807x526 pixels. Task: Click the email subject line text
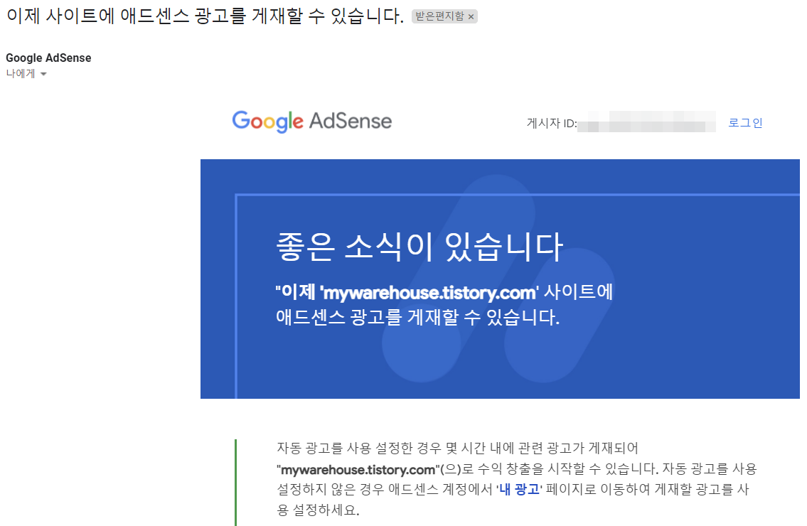click(205, 16)
